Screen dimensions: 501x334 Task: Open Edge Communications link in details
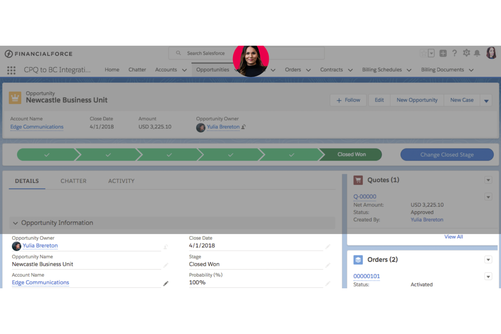tap(40, 283)
